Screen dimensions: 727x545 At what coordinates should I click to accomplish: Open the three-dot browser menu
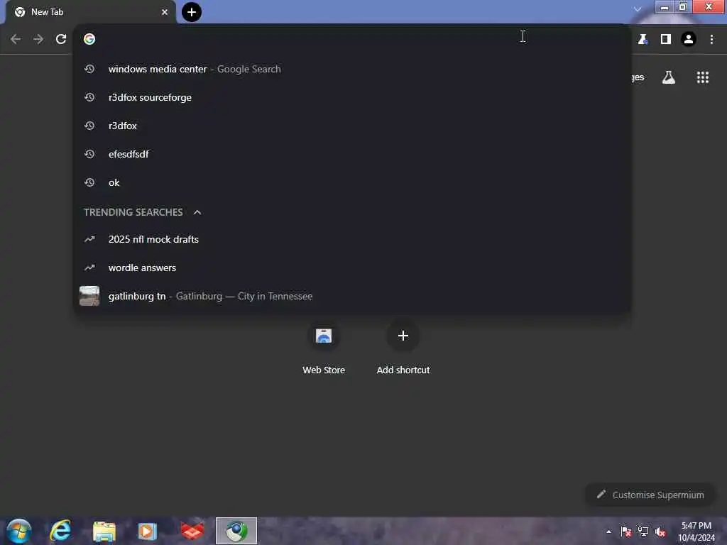point(711,40)
